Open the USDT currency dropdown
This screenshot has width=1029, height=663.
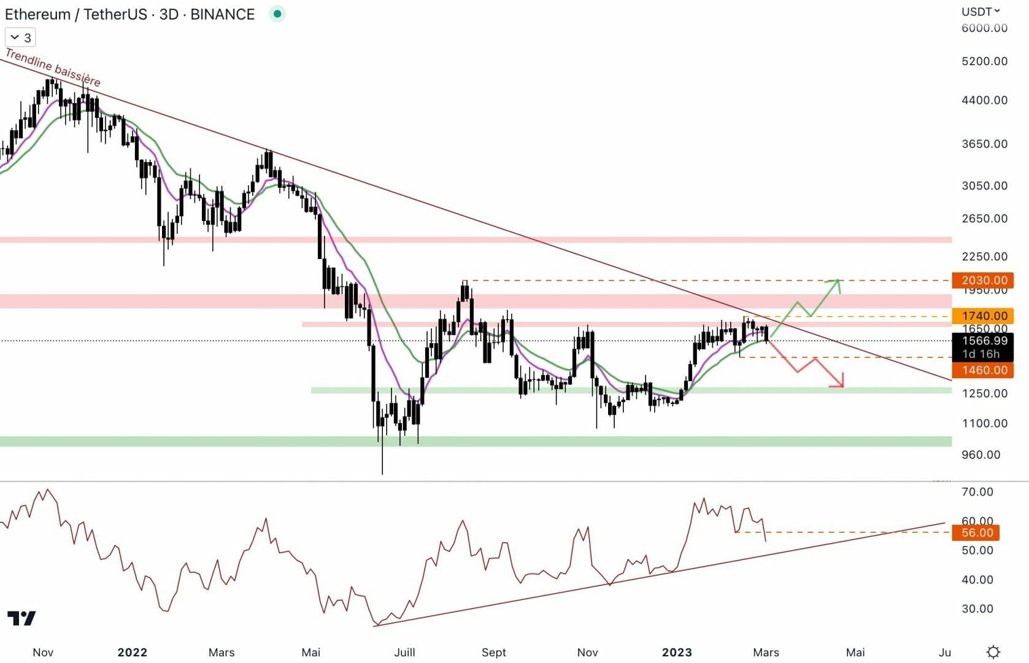[x=980, y=11]
